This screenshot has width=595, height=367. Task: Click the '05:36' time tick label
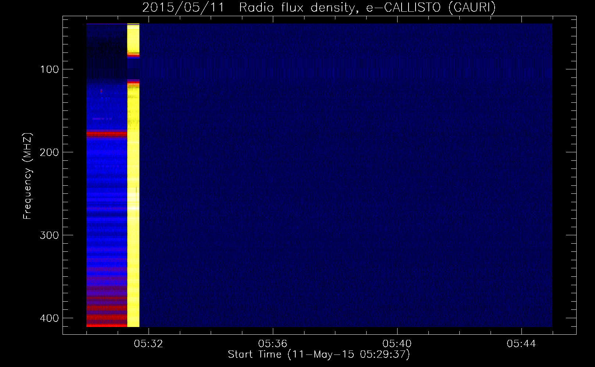pyautogui.click(x=273, y=344)
